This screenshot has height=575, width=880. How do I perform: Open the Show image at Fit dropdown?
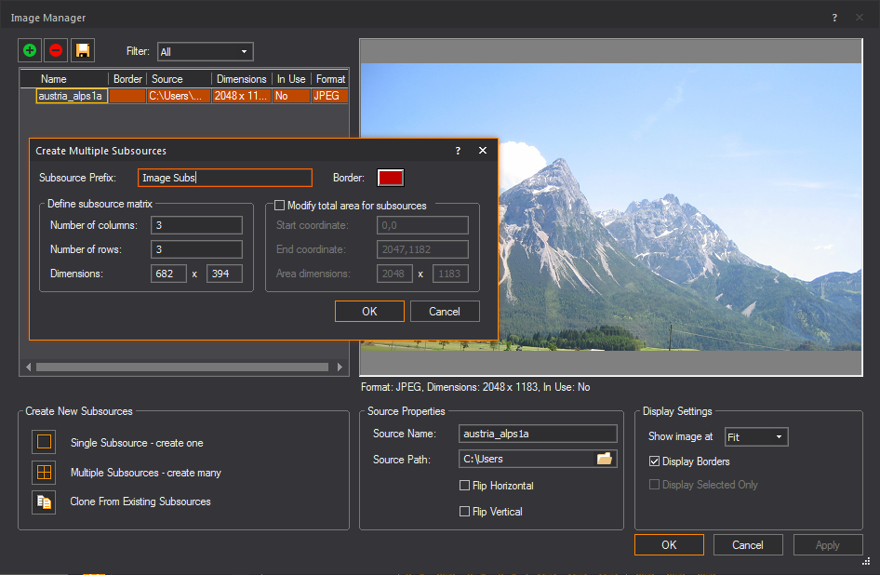pos(755,436)
